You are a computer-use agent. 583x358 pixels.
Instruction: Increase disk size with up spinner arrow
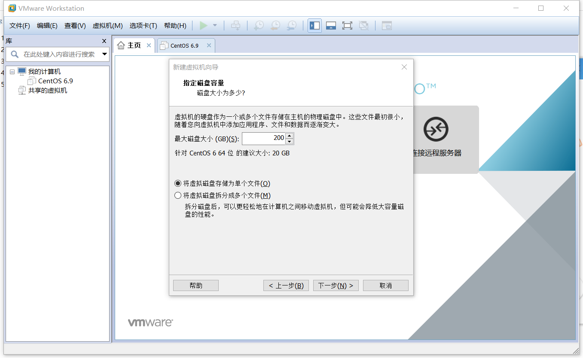pos(290,136)
